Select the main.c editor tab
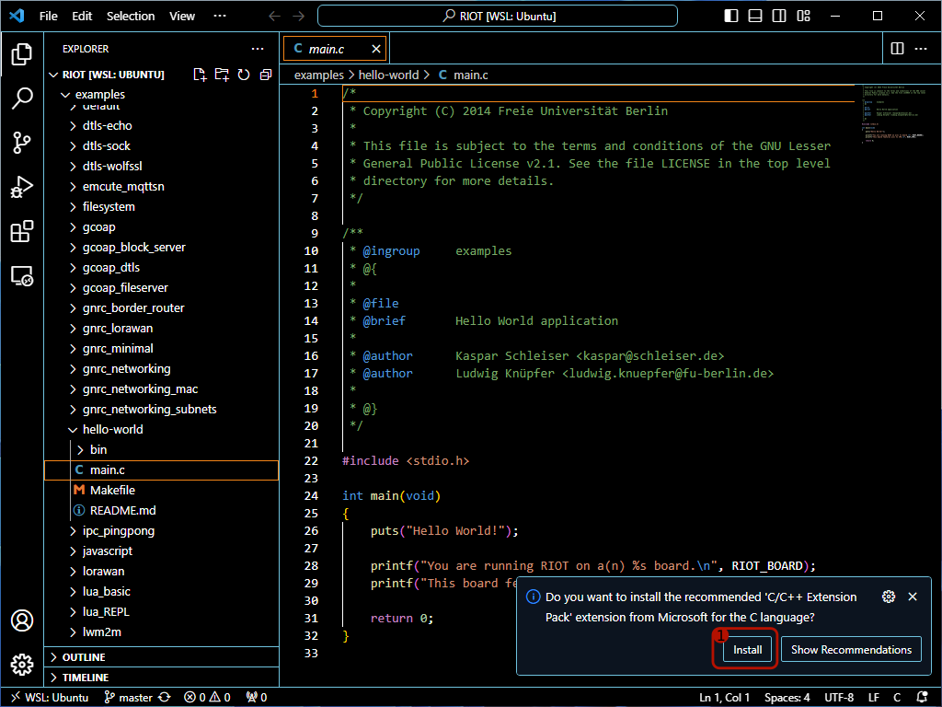Image resolution: width=942 pixels, height=707 pixels. pos(331,48)
